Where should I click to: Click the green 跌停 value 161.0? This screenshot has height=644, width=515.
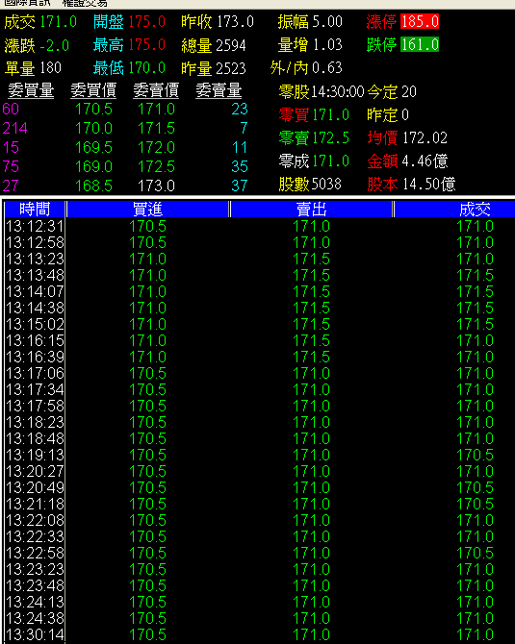(420, 44)
